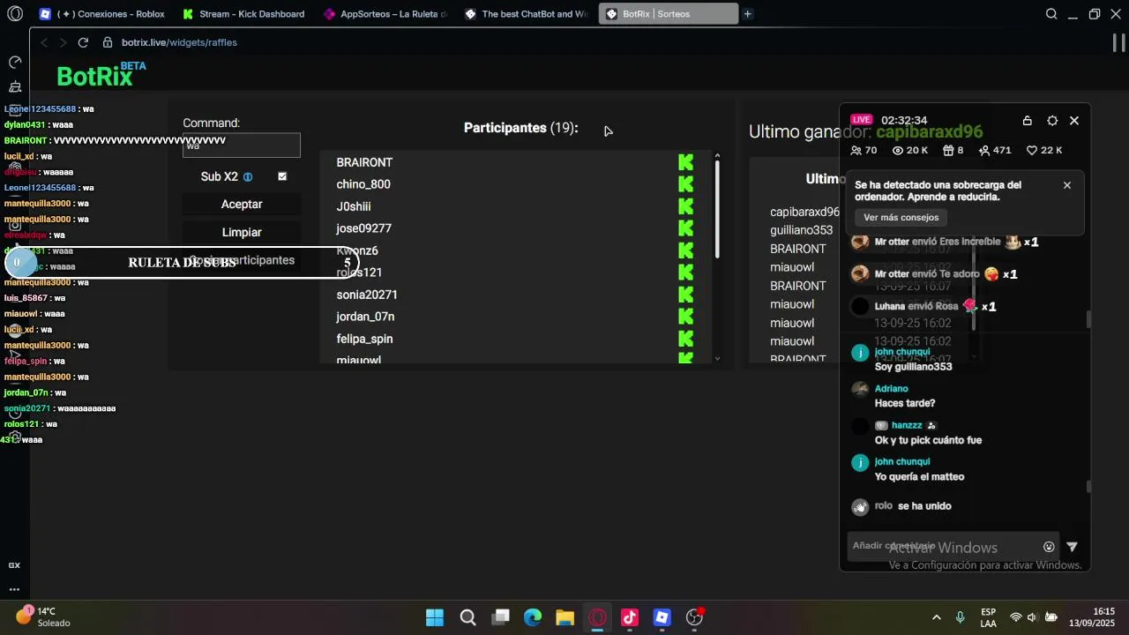Viewport: 1129px width, 635px height.
Task: Open the weather widget 14°C Soleado
Action: click(x=44, y=616)
